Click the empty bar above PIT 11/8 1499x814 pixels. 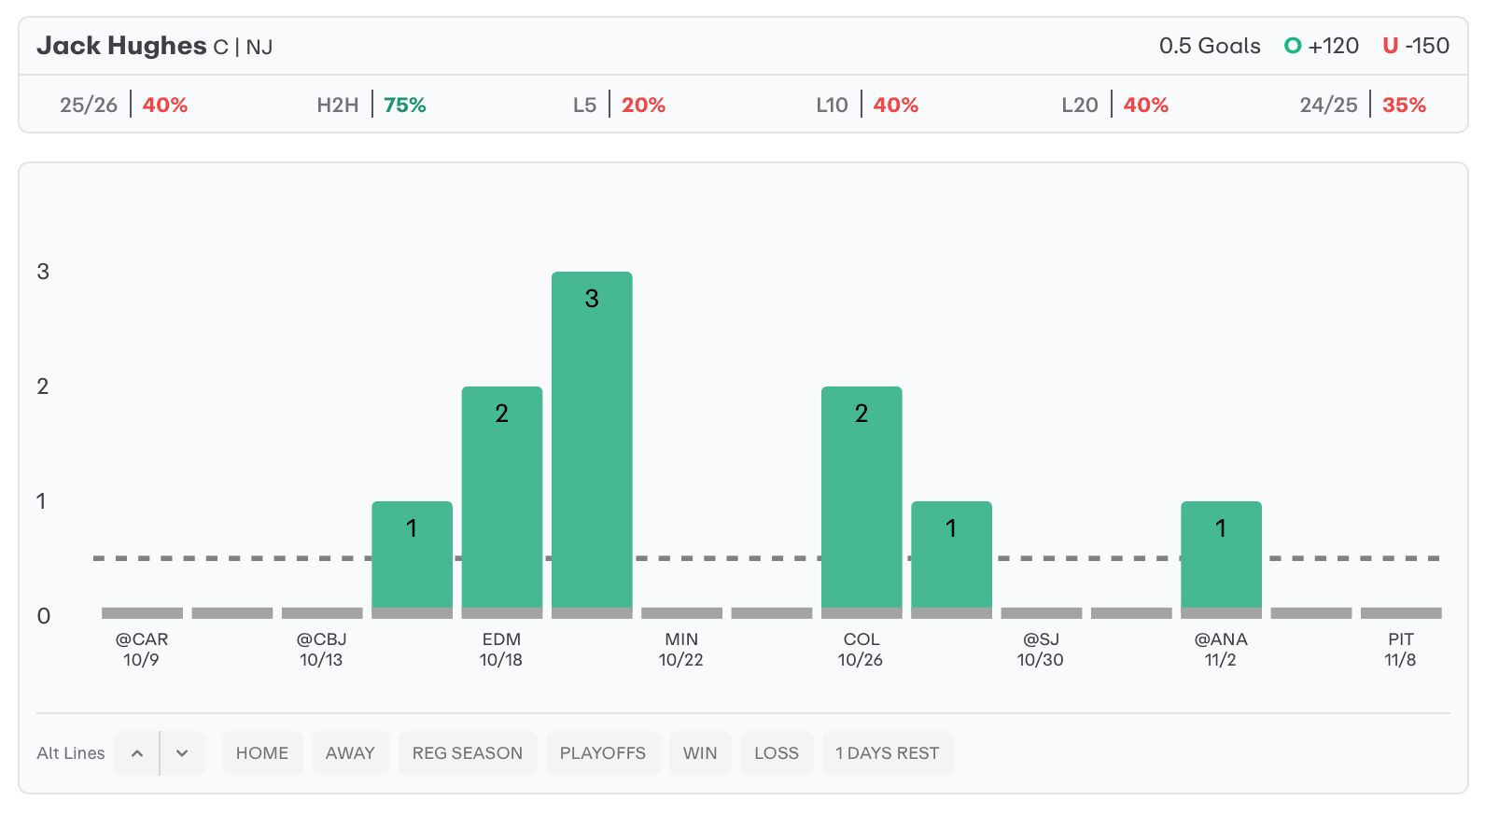point(1401,613)
